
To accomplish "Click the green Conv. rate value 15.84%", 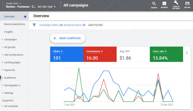I will (x=160, y=58).
